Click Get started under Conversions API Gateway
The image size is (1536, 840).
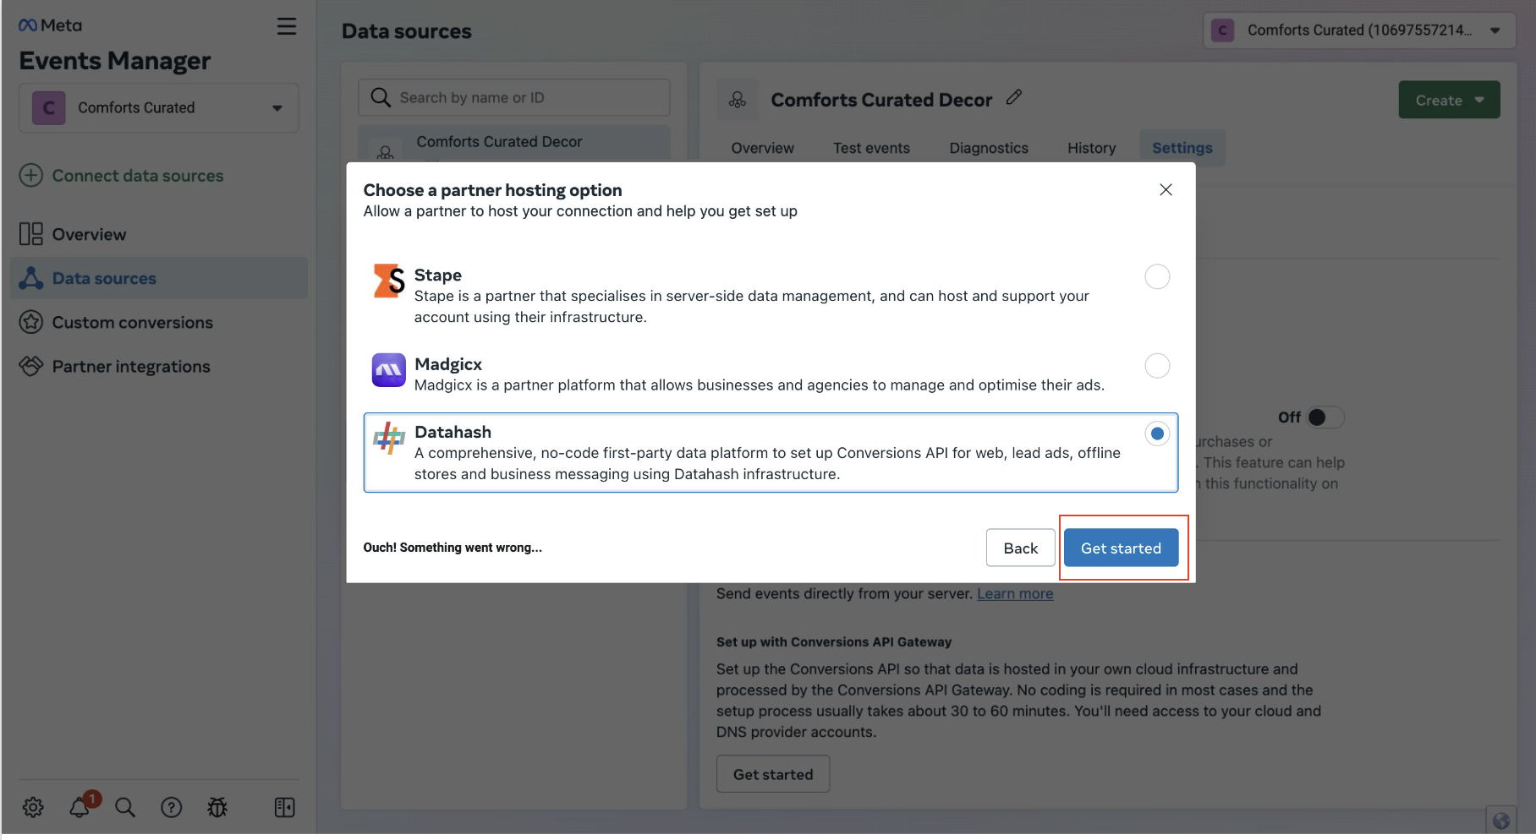tap(773, 774)
